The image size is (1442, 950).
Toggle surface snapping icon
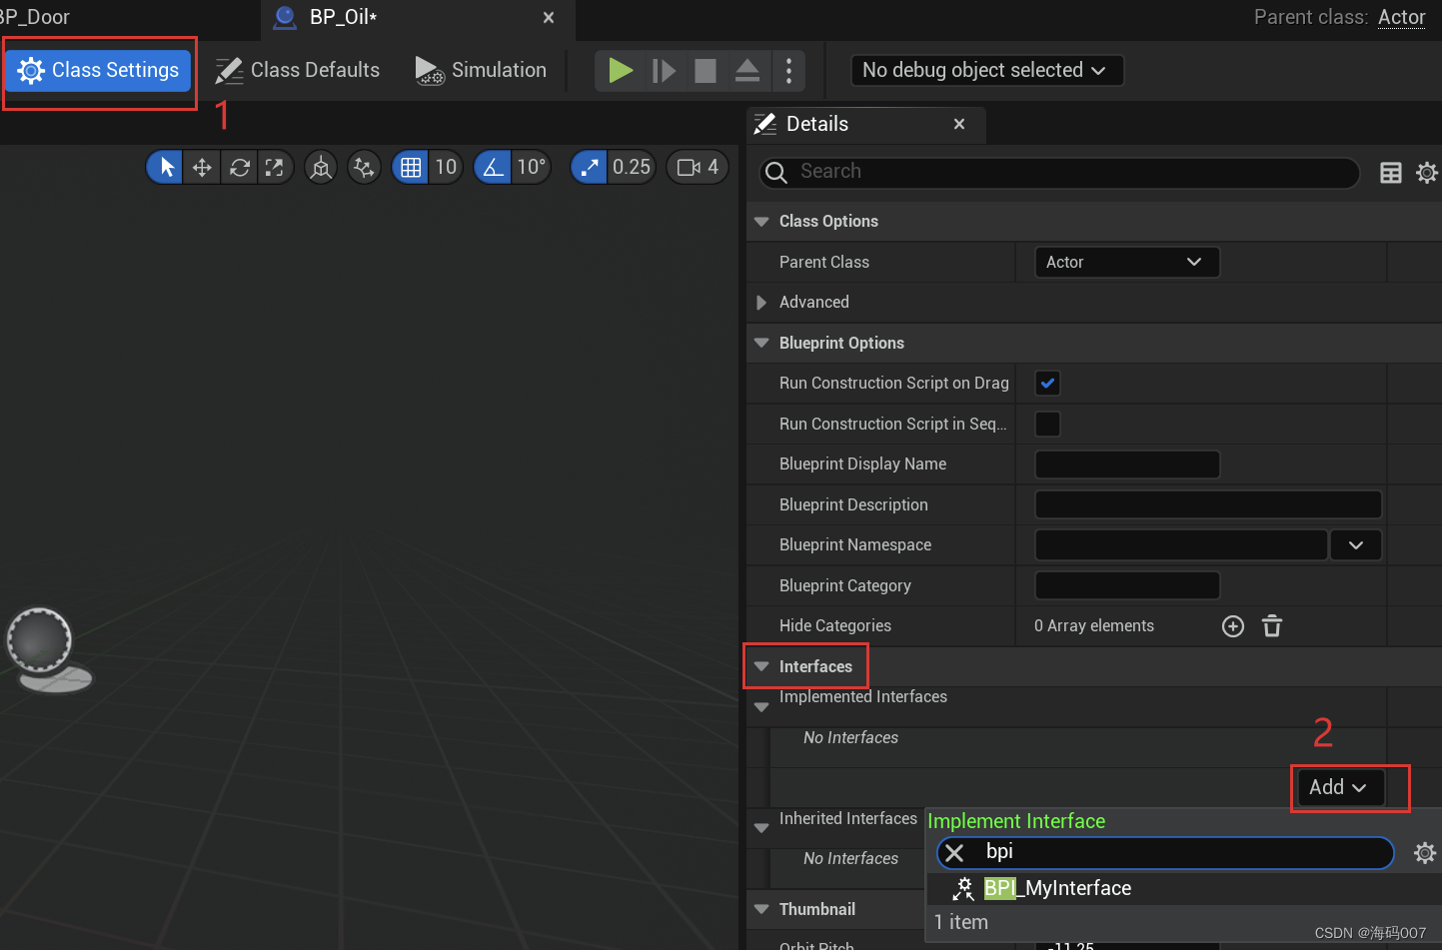click(364, 167)
